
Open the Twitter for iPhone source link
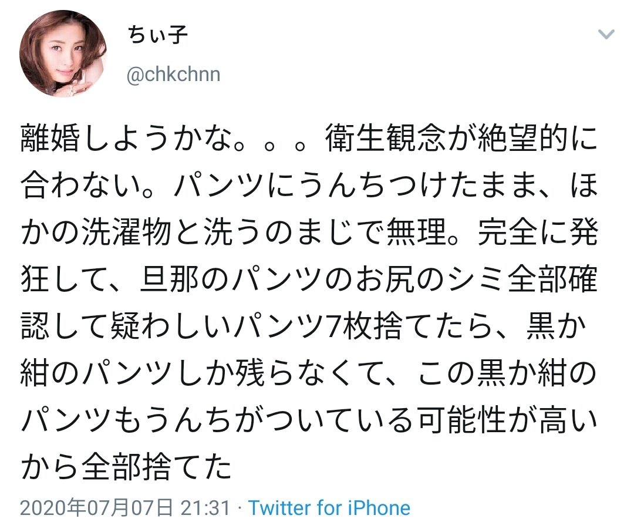pos(329,508)
